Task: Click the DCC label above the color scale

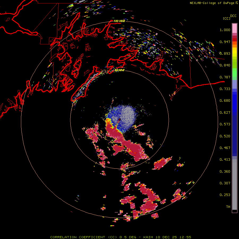Action: tap(233, 16)
